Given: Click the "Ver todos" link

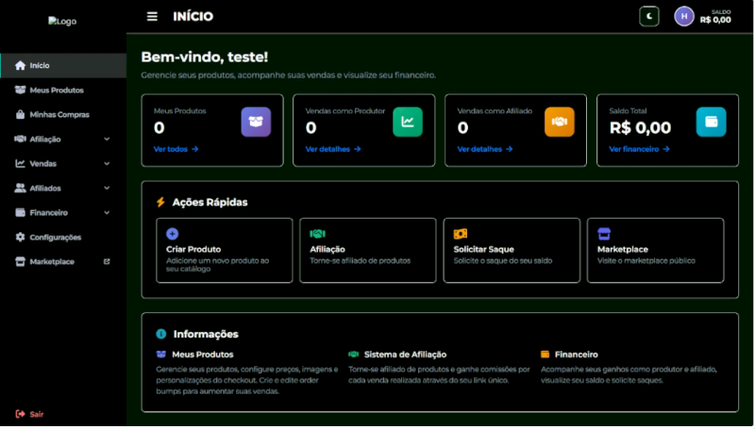Looking at the screenshot, I should coord(176,149).
